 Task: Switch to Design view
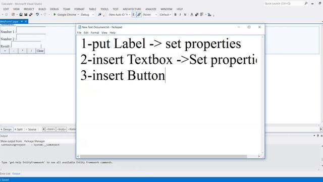[6, 129]
